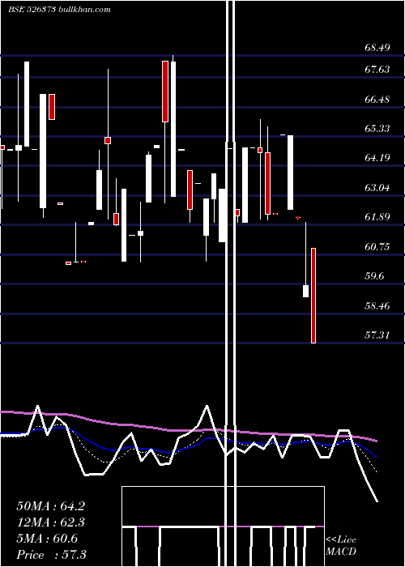Click the 59.6 price axis label
The width and height of the screenshot is (405, 567).
pos(374,276)
